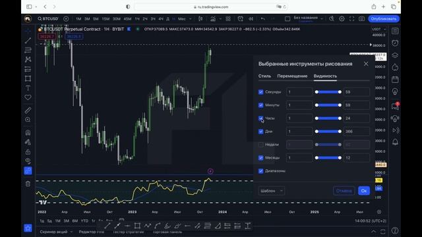The image size is (422, 237).
Task: Toggle the Часы checkbox
Action: 261,118
